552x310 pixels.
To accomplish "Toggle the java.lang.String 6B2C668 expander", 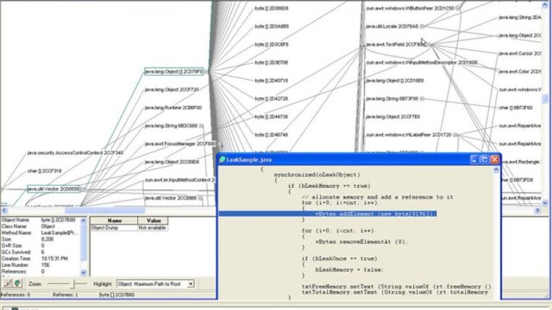I will [201, 126].
